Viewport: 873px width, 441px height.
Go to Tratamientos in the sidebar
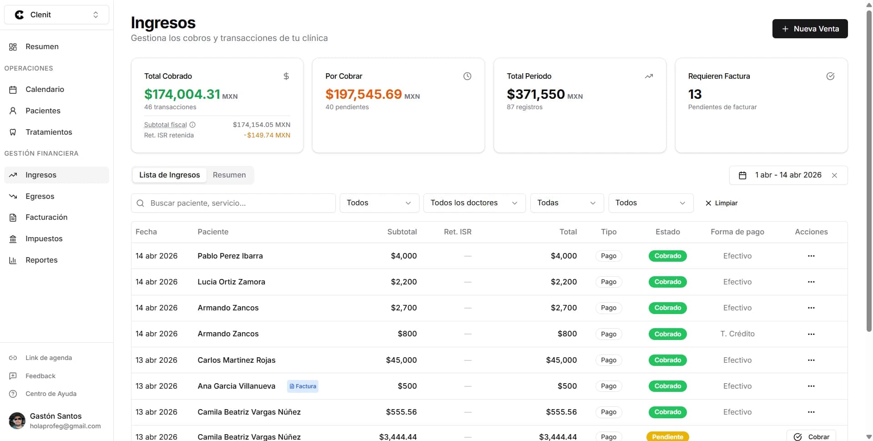(56, 132)
